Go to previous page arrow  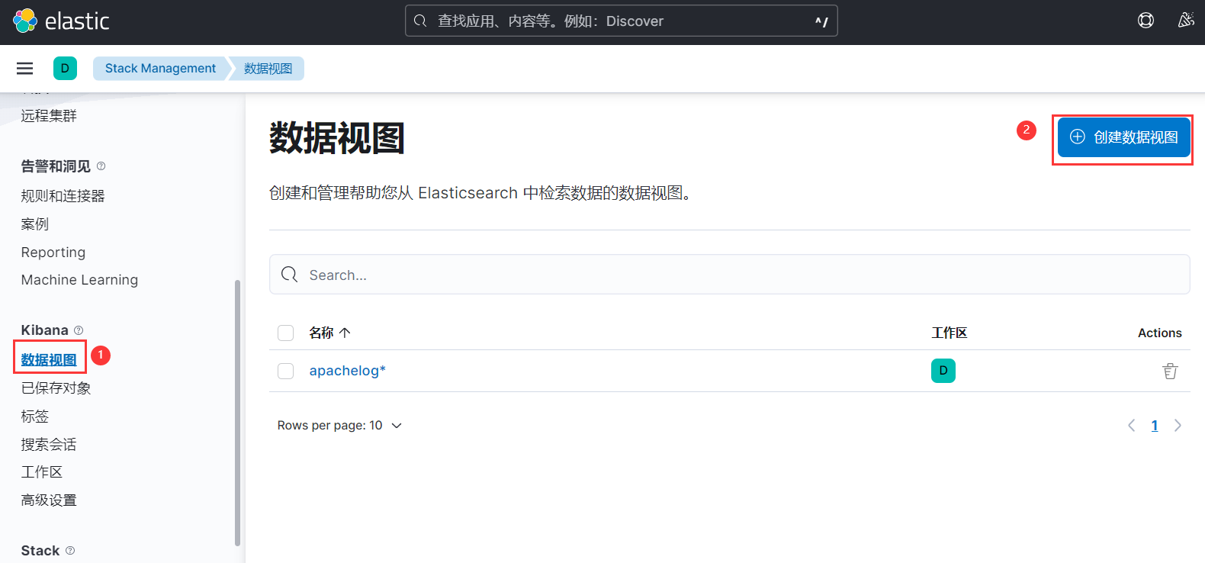coord(1132,426)
